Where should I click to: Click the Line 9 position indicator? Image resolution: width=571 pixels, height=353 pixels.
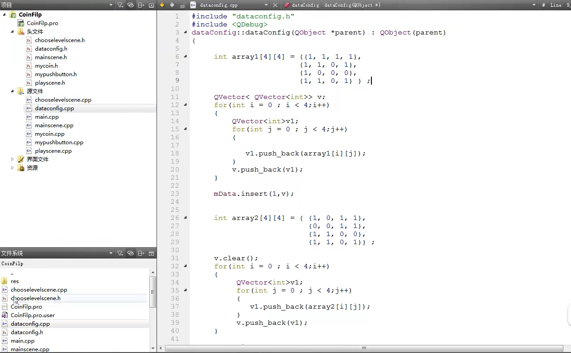point(560,5)
